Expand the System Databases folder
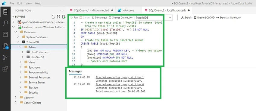The height and width of the screenshot is (111, 256). pyautogui.click(x=18, y=37)
